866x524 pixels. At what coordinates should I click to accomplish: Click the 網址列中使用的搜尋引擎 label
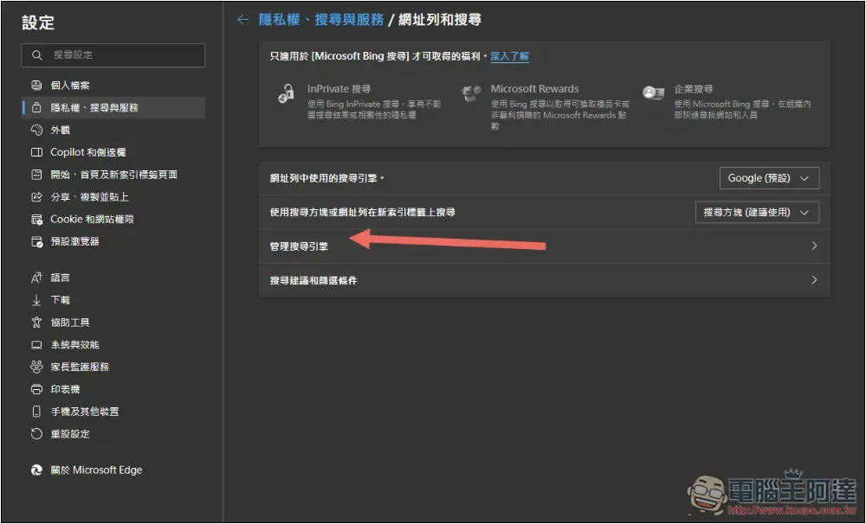(x=327, y=179)
